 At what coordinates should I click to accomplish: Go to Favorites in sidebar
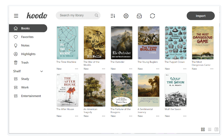pos(27,37)
